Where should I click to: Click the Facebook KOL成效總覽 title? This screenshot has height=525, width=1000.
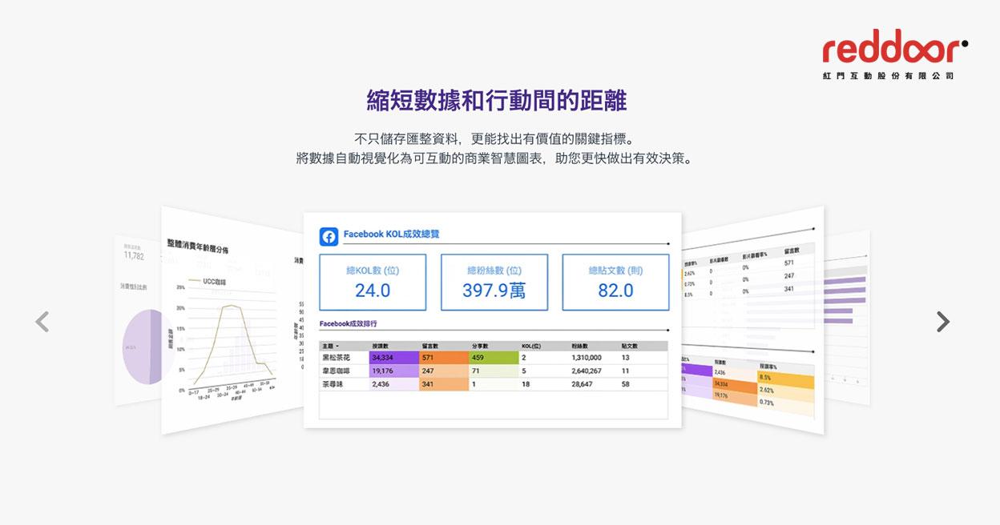click(391, 234)
